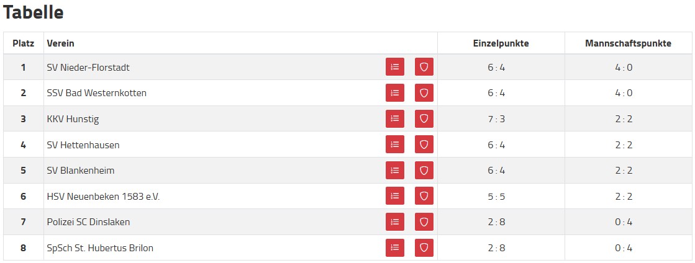Click the shield icon for SV Hettenhausen
The width and height of the screenshot is (695, 263).
tap(424, 145)
